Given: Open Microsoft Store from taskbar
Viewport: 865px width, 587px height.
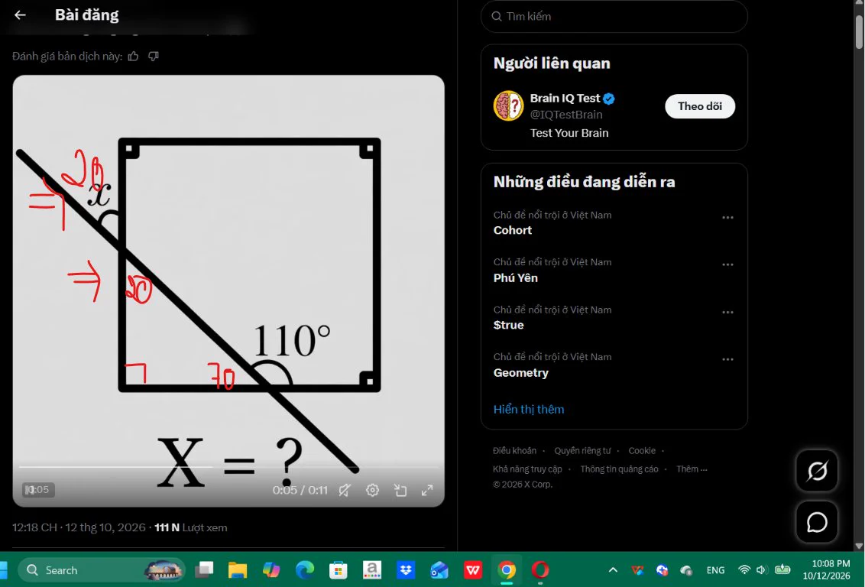Looking at the screenshot, I should 339,570.
